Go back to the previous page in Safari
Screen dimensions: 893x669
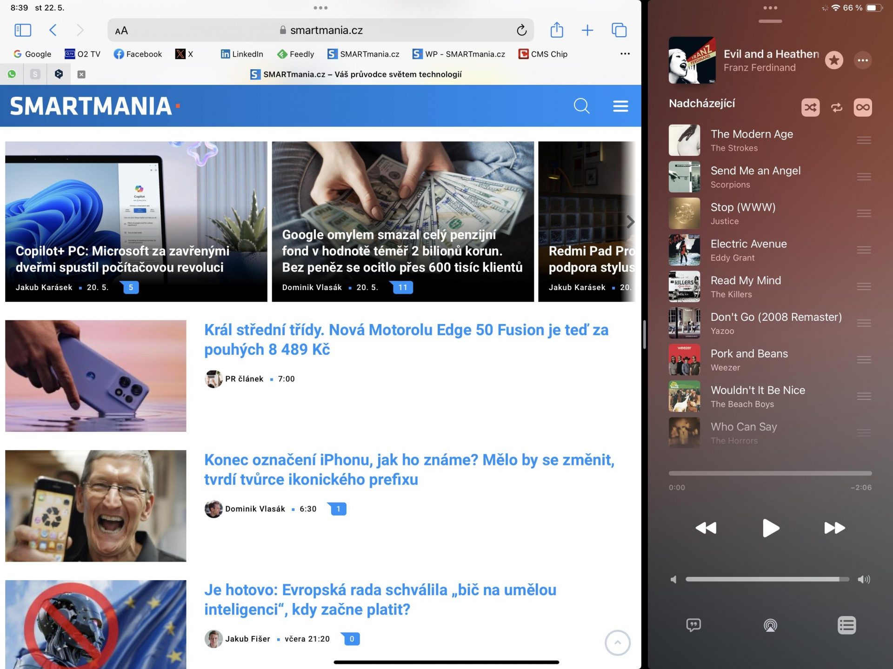pyautogui.click(x=53, y=30)
